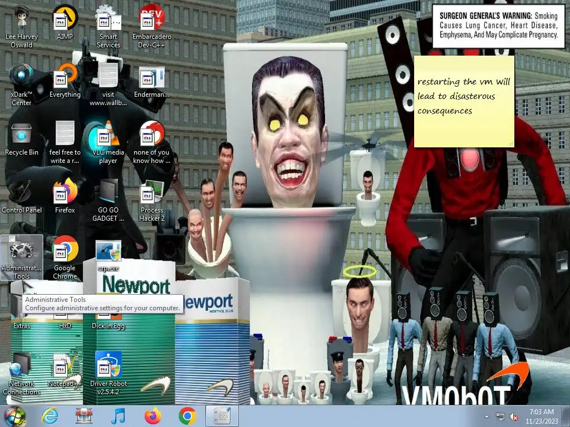
Task: Select the Network Connections desktop icon
Action: [x=22, y=374]
